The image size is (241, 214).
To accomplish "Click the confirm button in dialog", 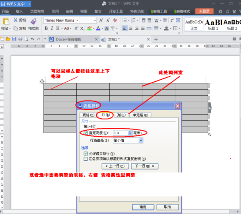I will (x=143, y=207).
